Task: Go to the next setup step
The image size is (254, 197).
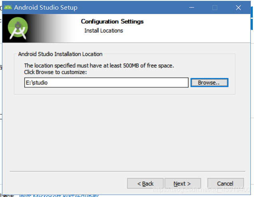Action: click(x=182, y=183)
